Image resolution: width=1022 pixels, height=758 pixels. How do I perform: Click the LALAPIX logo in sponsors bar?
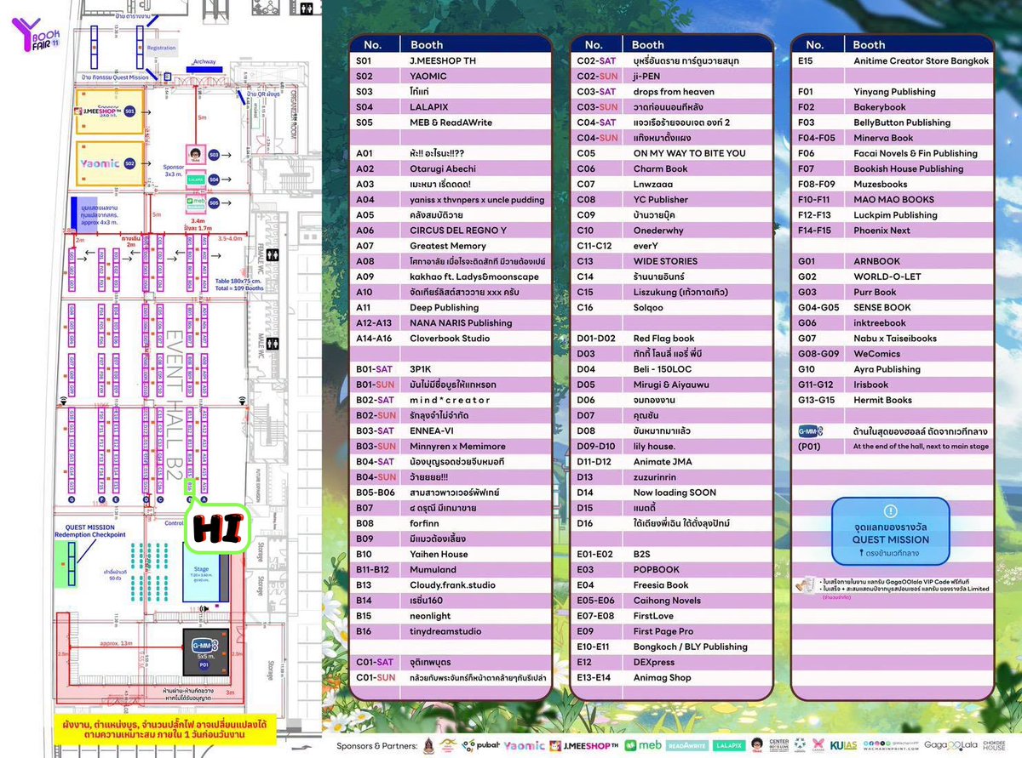tap(731, 746)
